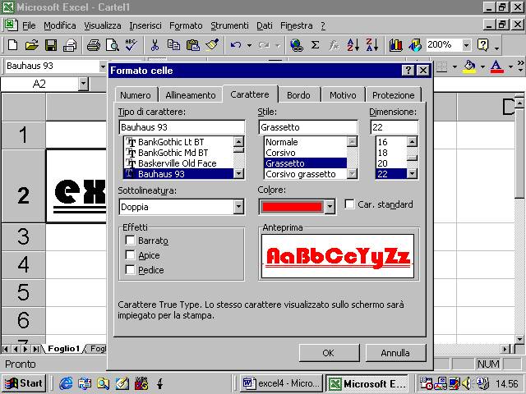This screenshot has width=526, height=394.
Task: Switch to excel4 - Micro... taskbar button
Action: tap(281, 383)
